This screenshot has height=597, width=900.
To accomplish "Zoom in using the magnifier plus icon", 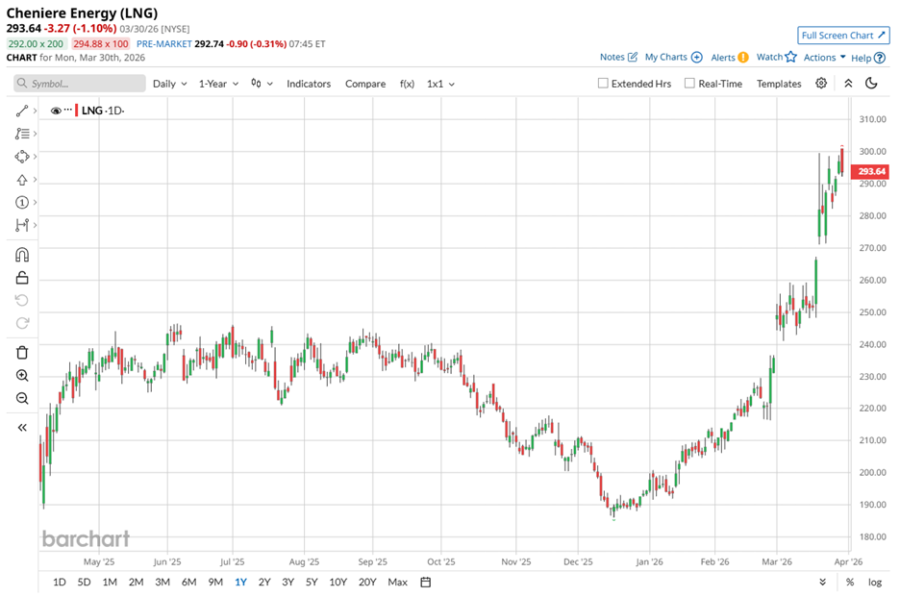I will [x=22, y=376].
